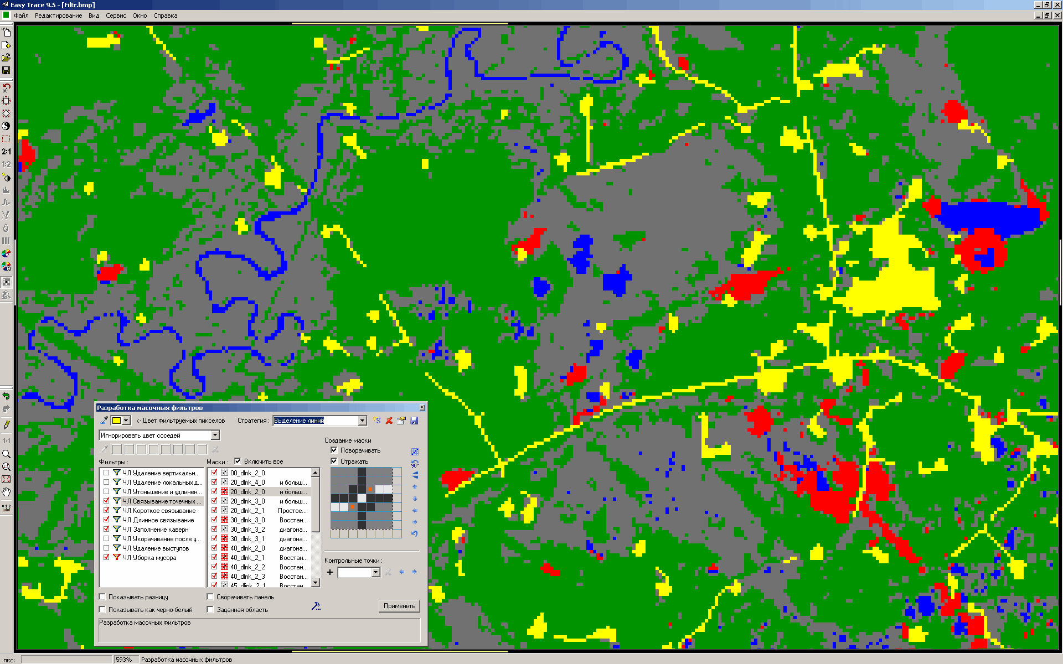Uncheck the Поворачивать checkbox

click(334, 450)
